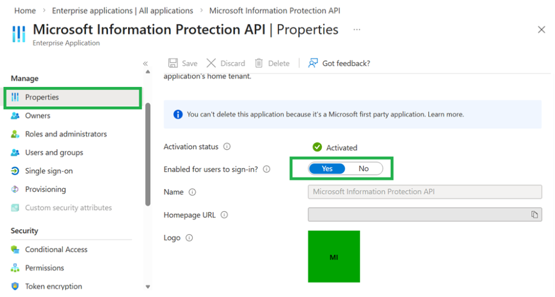
Task: Click the Logo info icon
Action: pos(189,238)
